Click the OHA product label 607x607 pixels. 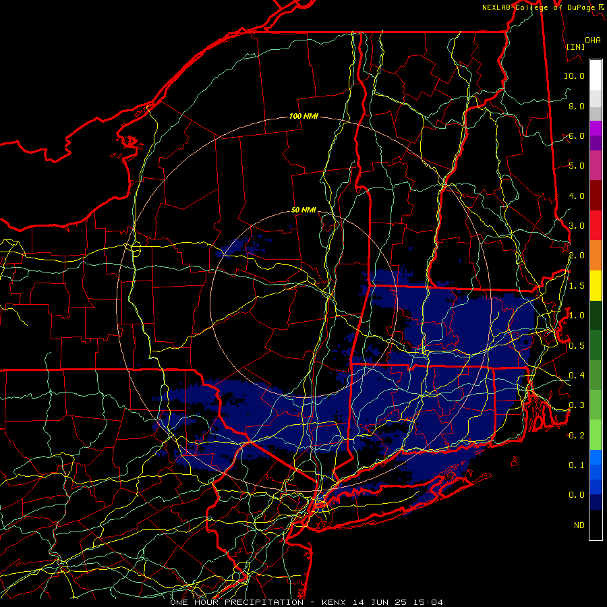pos(593,40)
